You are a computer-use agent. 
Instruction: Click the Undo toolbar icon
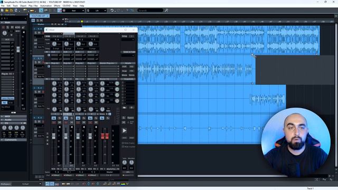pos(112,11)
